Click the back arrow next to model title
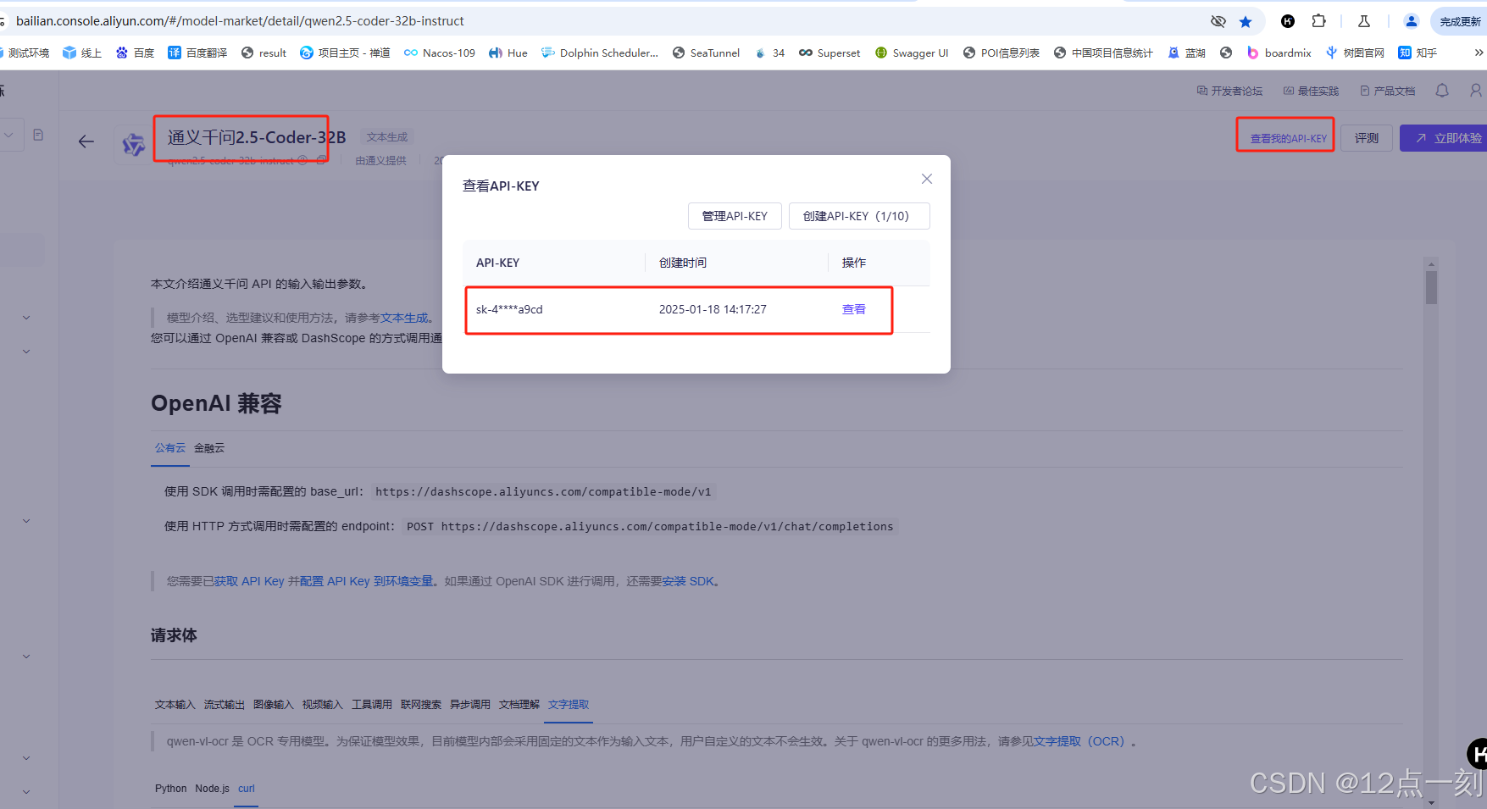 pyautogui.click(x=86, y=141)
